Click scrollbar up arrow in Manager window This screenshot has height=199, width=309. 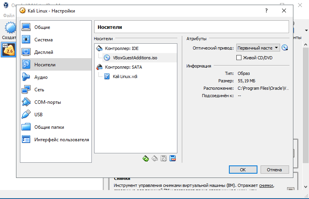305,45
